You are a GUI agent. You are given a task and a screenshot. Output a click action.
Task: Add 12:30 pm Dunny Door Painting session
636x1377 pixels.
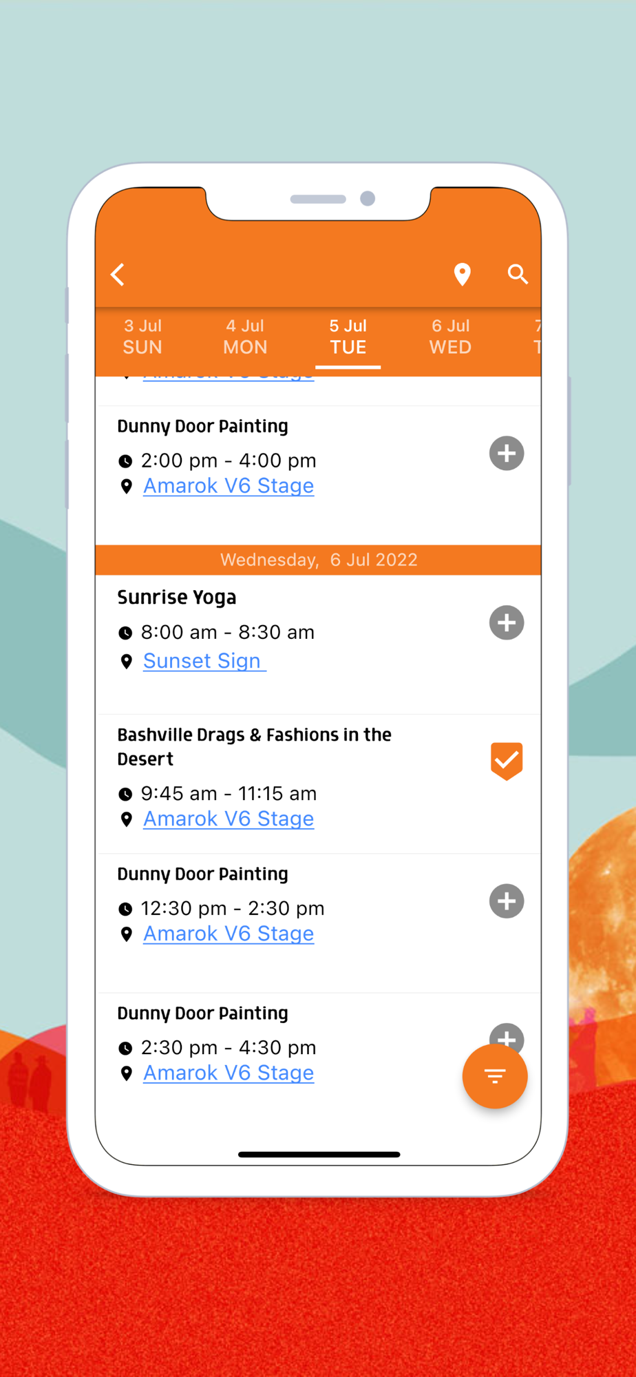pos(507,901)
